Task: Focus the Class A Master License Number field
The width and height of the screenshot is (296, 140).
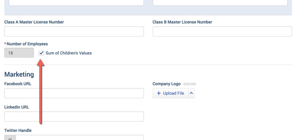Action: point(74,31)
